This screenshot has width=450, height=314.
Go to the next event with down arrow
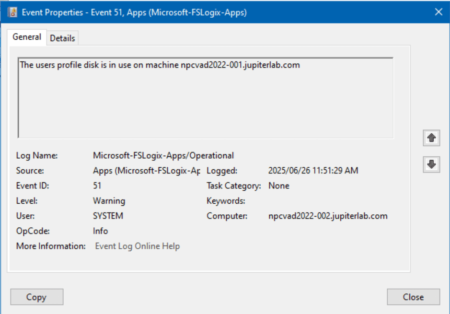[431, 164]
